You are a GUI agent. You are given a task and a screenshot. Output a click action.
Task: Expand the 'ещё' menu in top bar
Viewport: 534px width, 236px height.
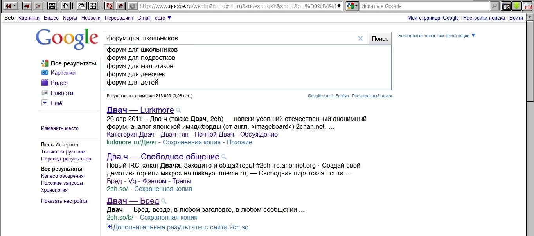(x=163, y=18)
